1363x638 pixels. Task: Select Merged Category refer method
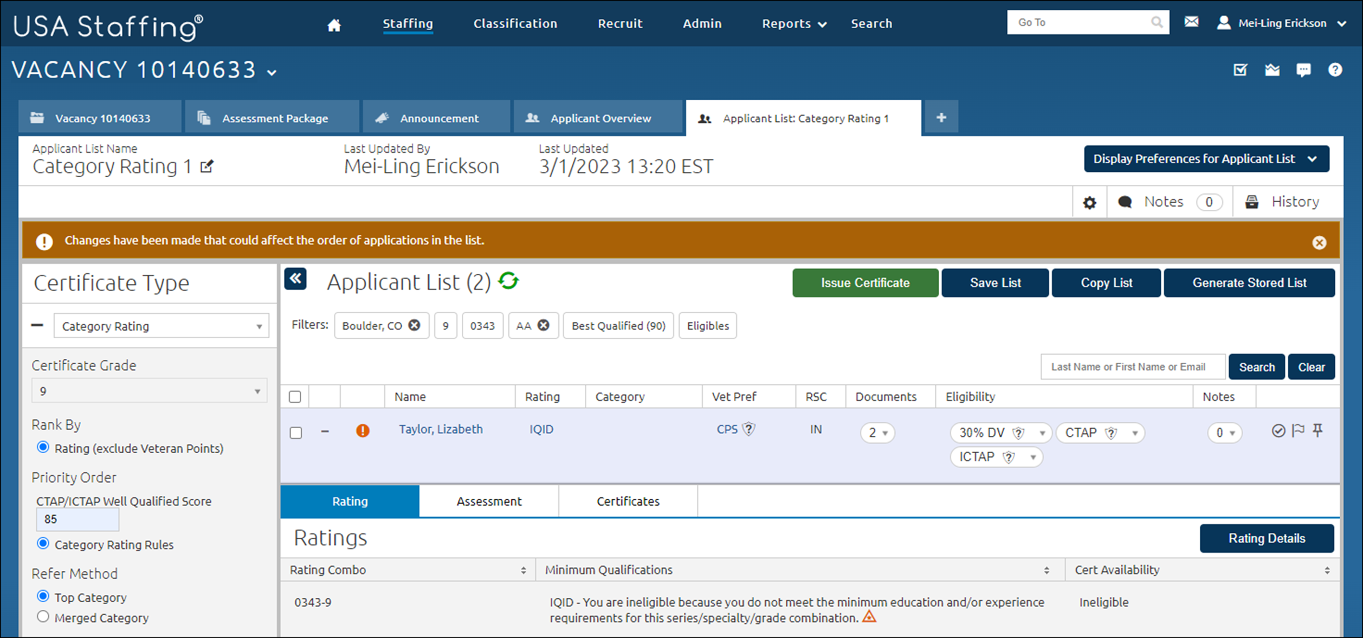43,617
